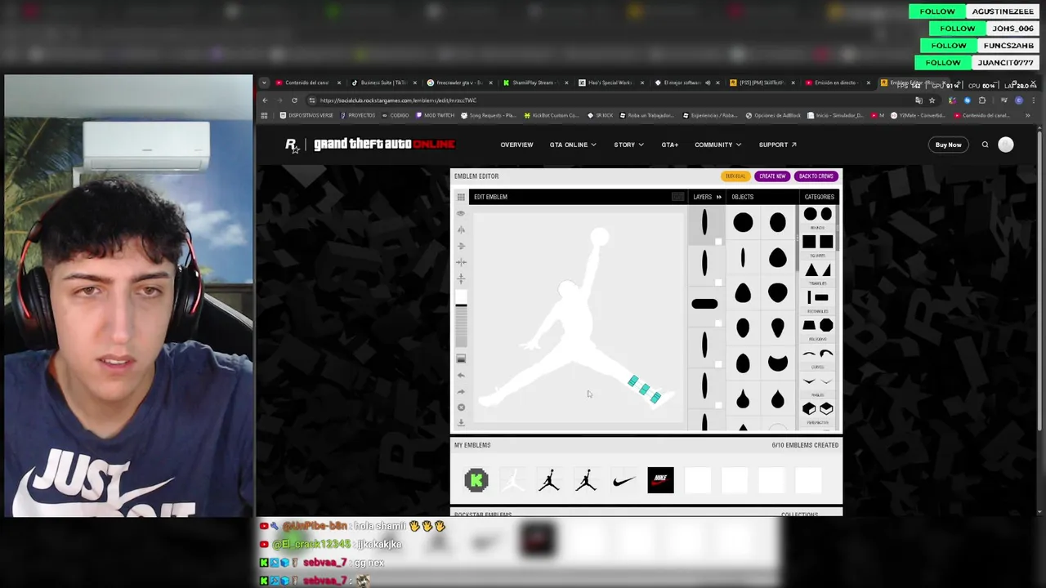Choose the center vertically tool

[x=461, y=278]
